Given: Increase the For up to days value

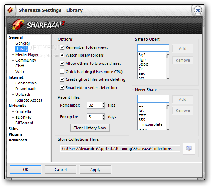Looking at the screenshot, I should pyautogui.click(x=104, y=115).
